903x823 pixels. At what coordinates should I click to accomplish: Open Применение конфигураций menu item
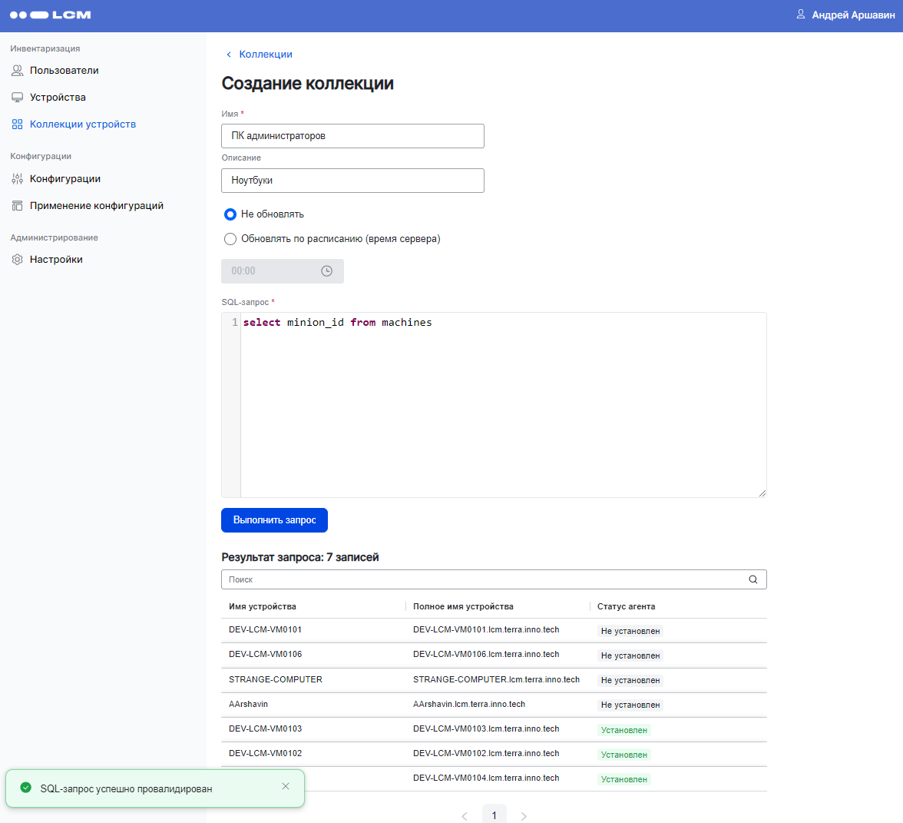pyautogui.click(x=96, y=206)
